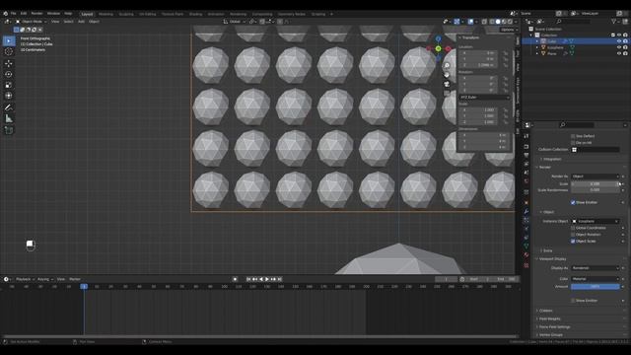Open the Particle properties tab icon
The image size is (631, 355).
click(x=526, y=220)
